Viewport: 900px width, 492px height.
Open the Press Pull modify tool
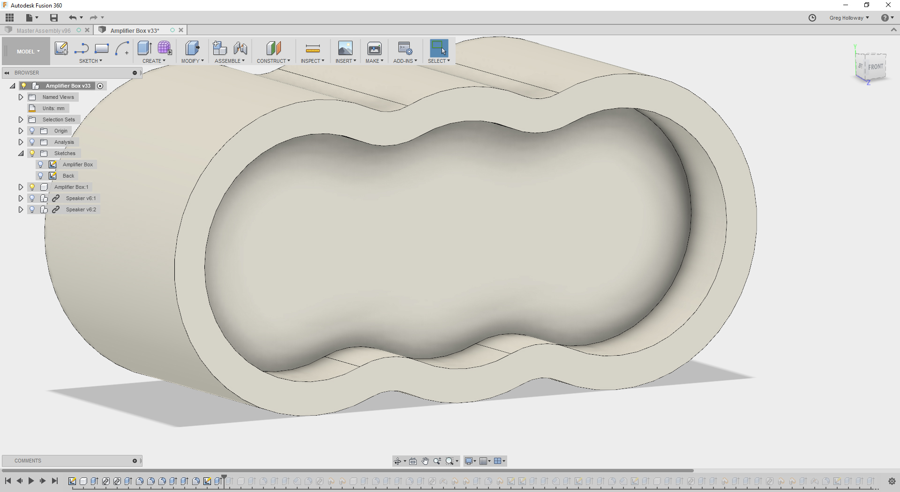coord(192,48)
